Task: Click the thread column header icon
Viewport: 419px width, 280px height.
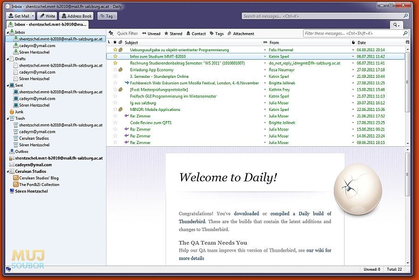Action: pos(109,42)
